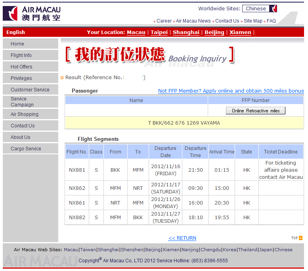308x271 pixels.
Task: Click the << RETURN link
Action: (182, 238)
